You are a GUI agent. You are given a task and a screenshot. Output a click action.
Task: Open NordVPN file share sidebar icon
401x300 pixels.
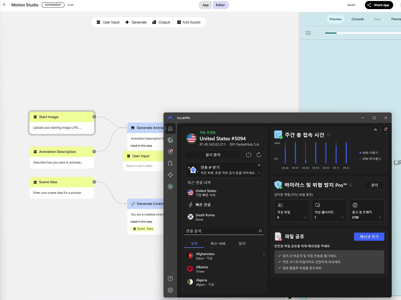click(x=170, y=163)
